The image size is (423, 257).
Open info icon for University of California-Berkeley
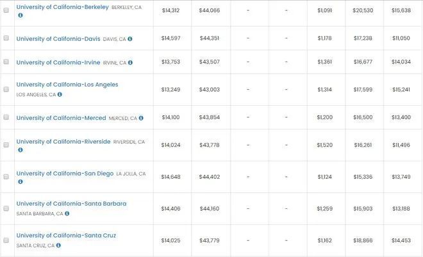[x=21, y=15]
